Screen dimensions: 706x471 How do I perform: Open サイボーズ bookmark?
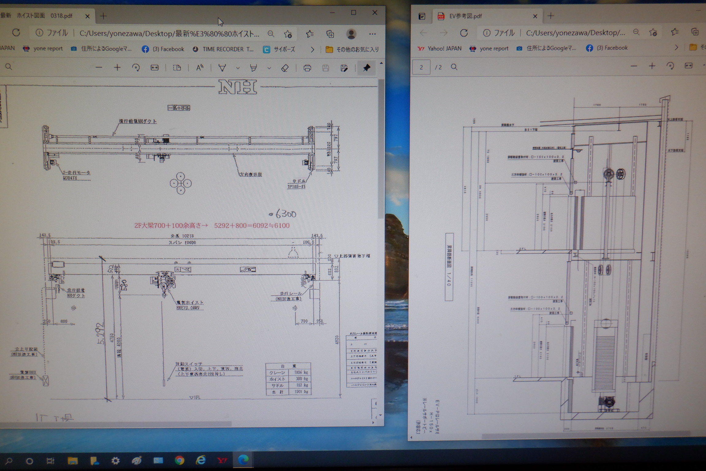[x=279, y=49]
